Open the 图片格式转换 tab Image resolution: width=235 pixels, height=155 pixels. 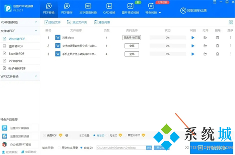tap(130, 9)
